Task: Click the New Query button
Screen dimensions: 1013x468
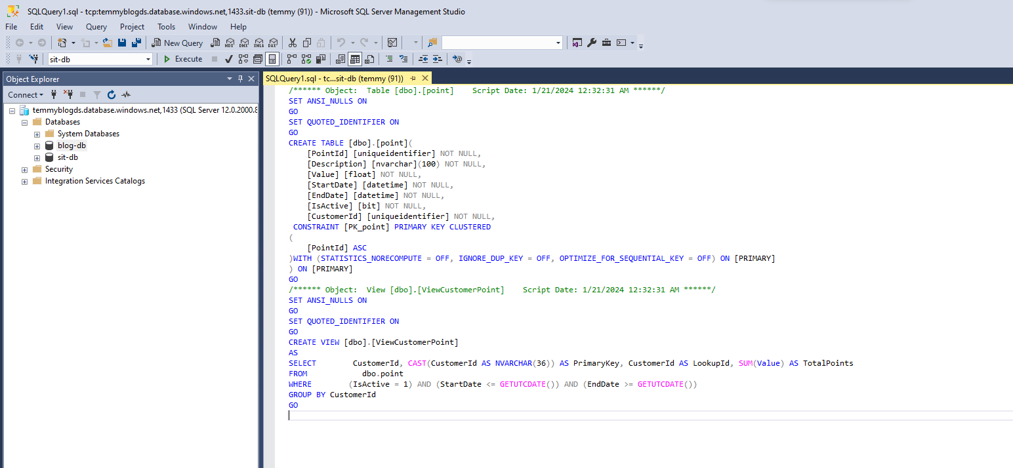Action: click(x=177, y=43)
